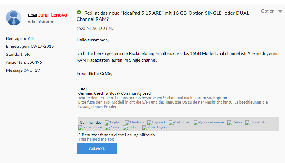
Task: Open the Option menu label
Action: point(268,11)
